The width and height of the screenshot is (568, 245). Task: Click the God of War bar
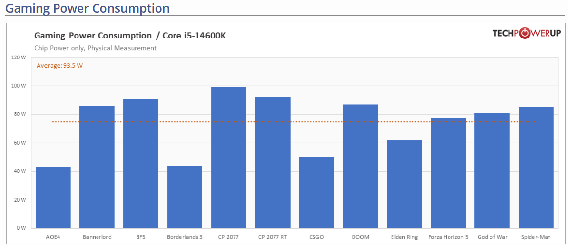[492, 171]
